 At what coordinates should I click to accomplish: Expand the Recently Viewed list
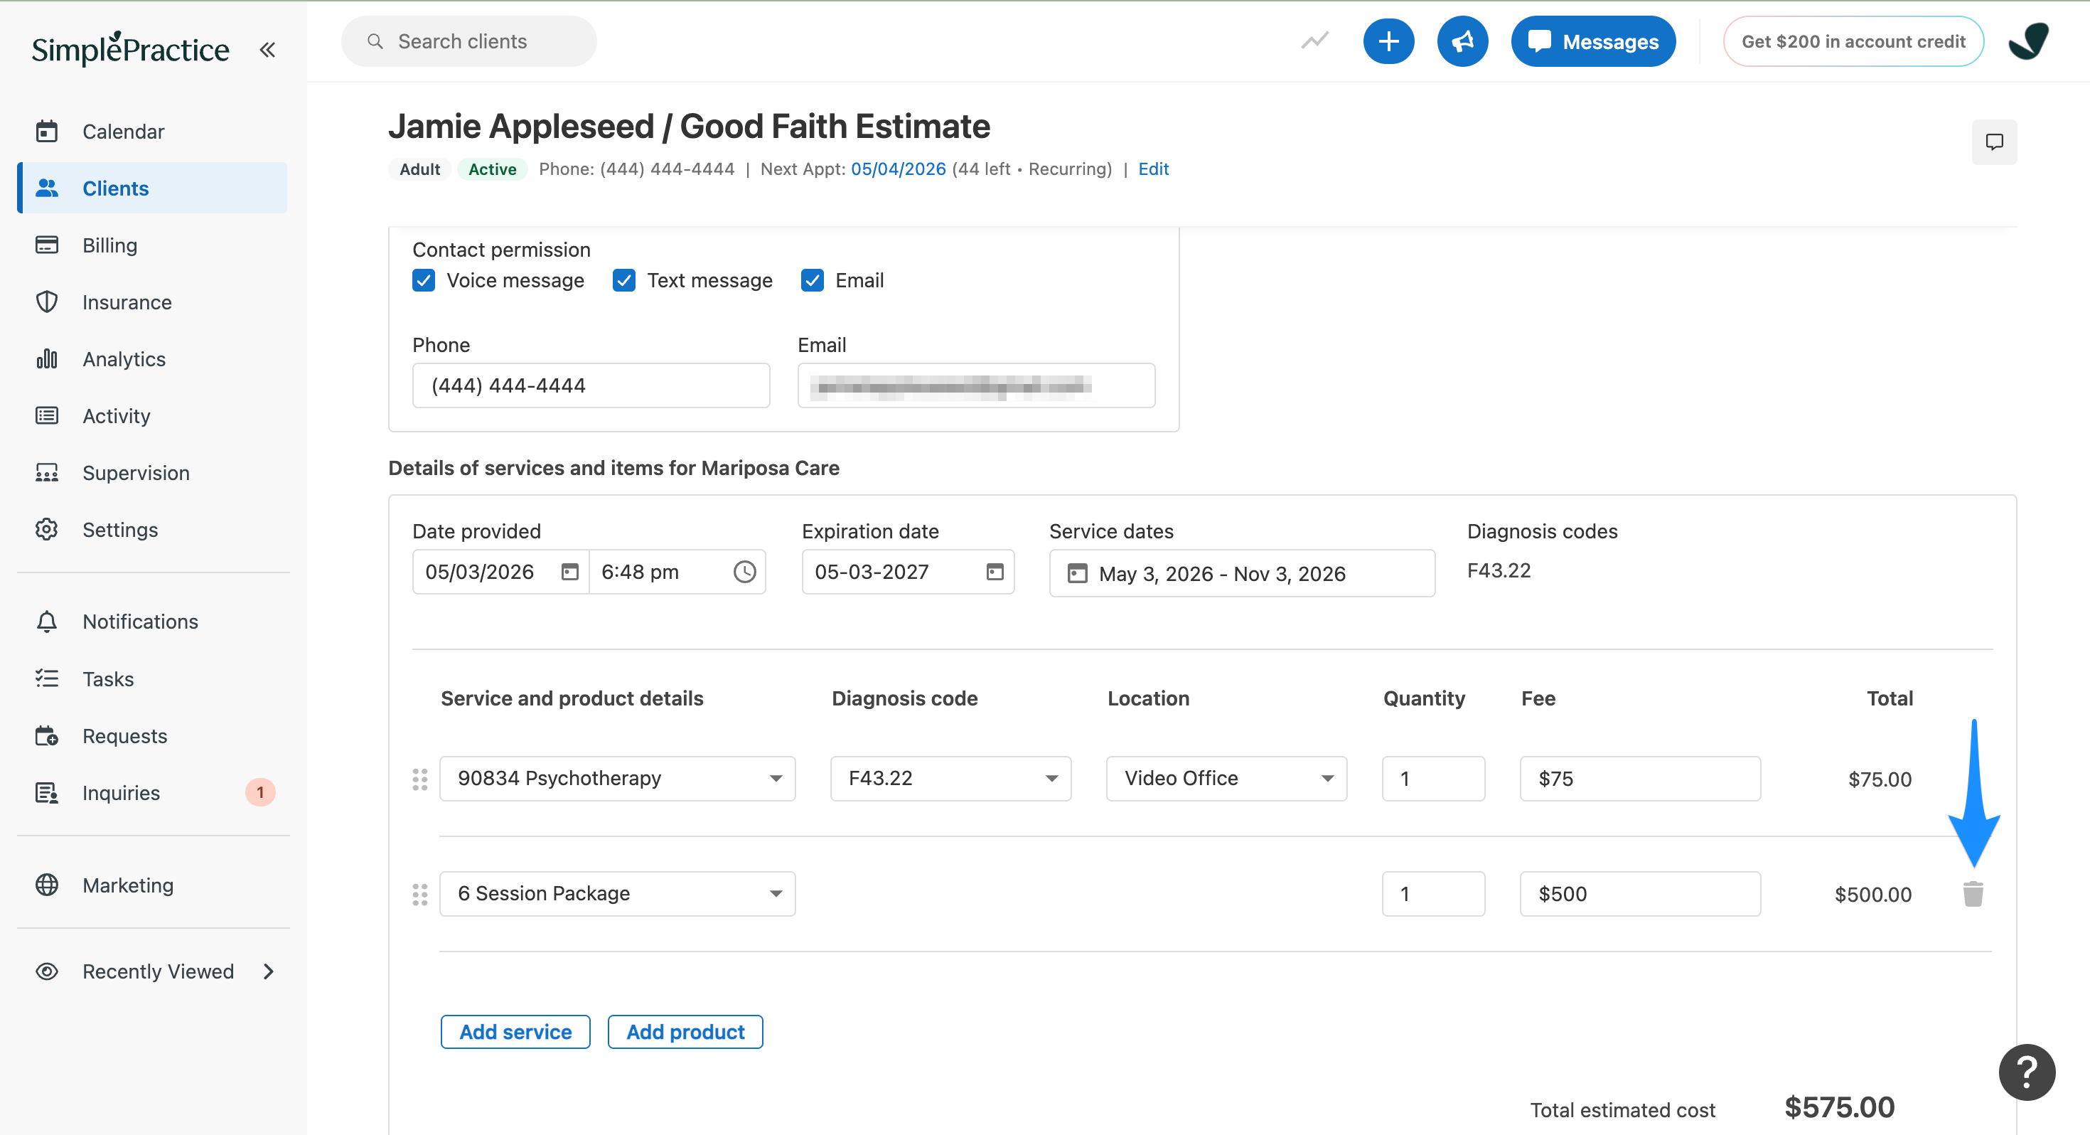[269, 972]
